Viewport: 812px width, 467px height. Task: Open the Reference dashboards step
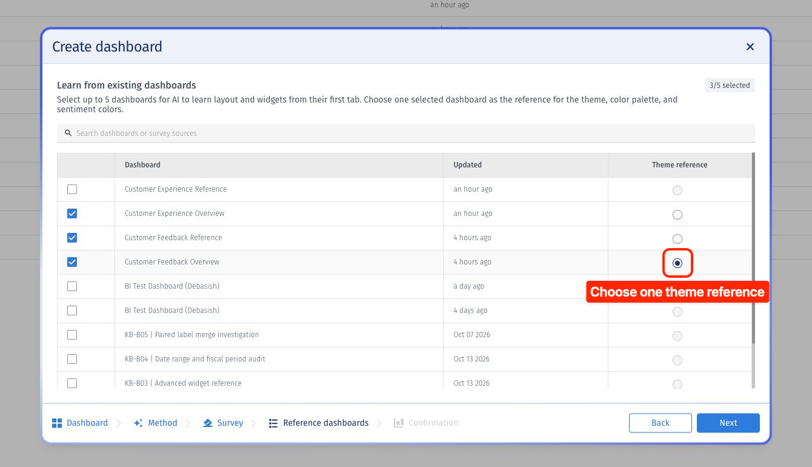[319, 423]
